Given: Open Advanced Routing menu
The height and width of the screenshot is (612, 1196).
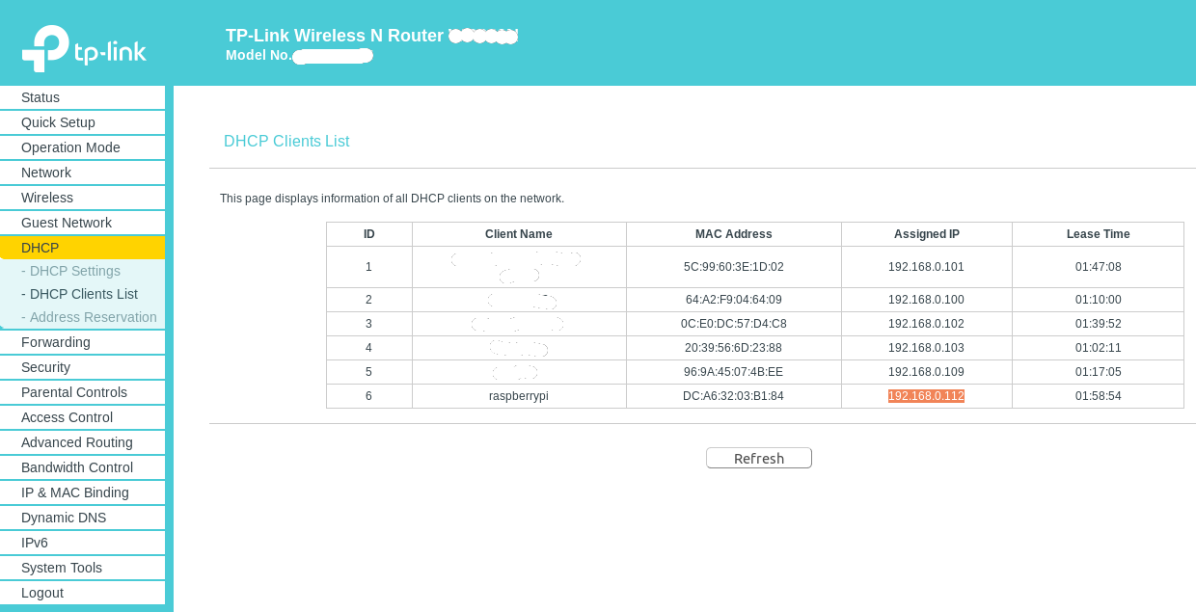Looking at the screenshot, I should click(82, 442).
